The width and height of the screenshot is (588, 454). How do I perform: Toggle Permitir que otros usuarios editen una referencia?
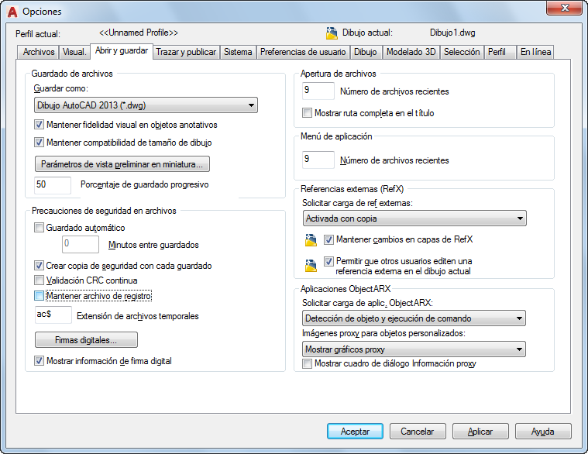pyautogui.click(x=329, y=261)
